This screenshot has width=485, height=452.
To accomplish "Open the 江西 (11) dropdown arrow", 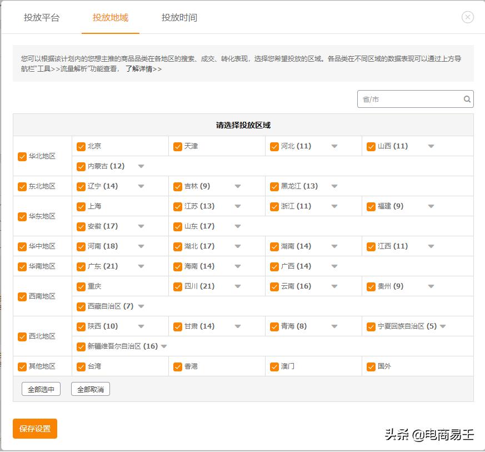I will coord(431,246).
